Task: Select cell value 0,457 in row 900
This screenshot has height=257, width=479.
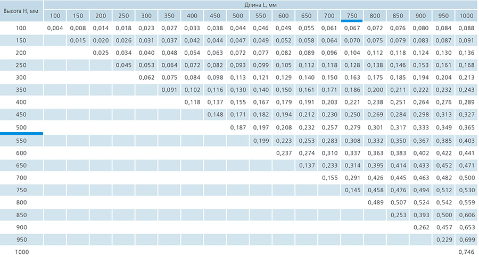Action: point(444,227)
